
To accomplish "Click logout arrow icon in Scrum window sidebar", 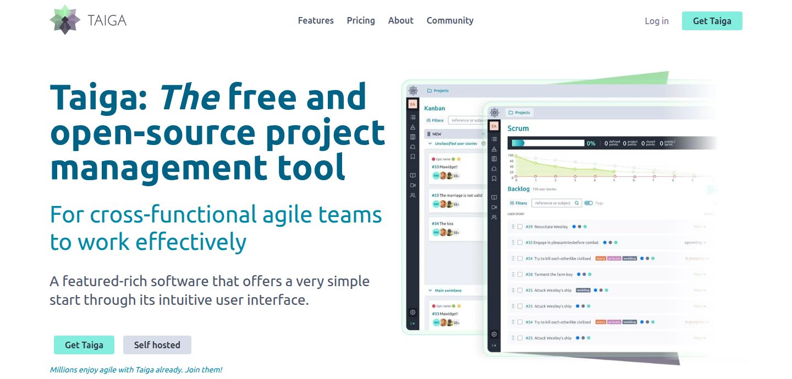I will [494, 345].
